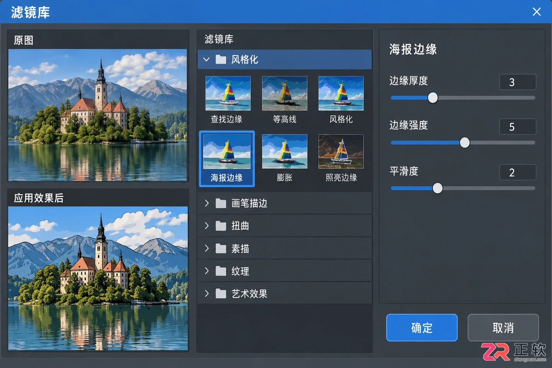Apply the 膨胀 filter thumbnail
Screen dimensions: 552x368
pos(284,151)
